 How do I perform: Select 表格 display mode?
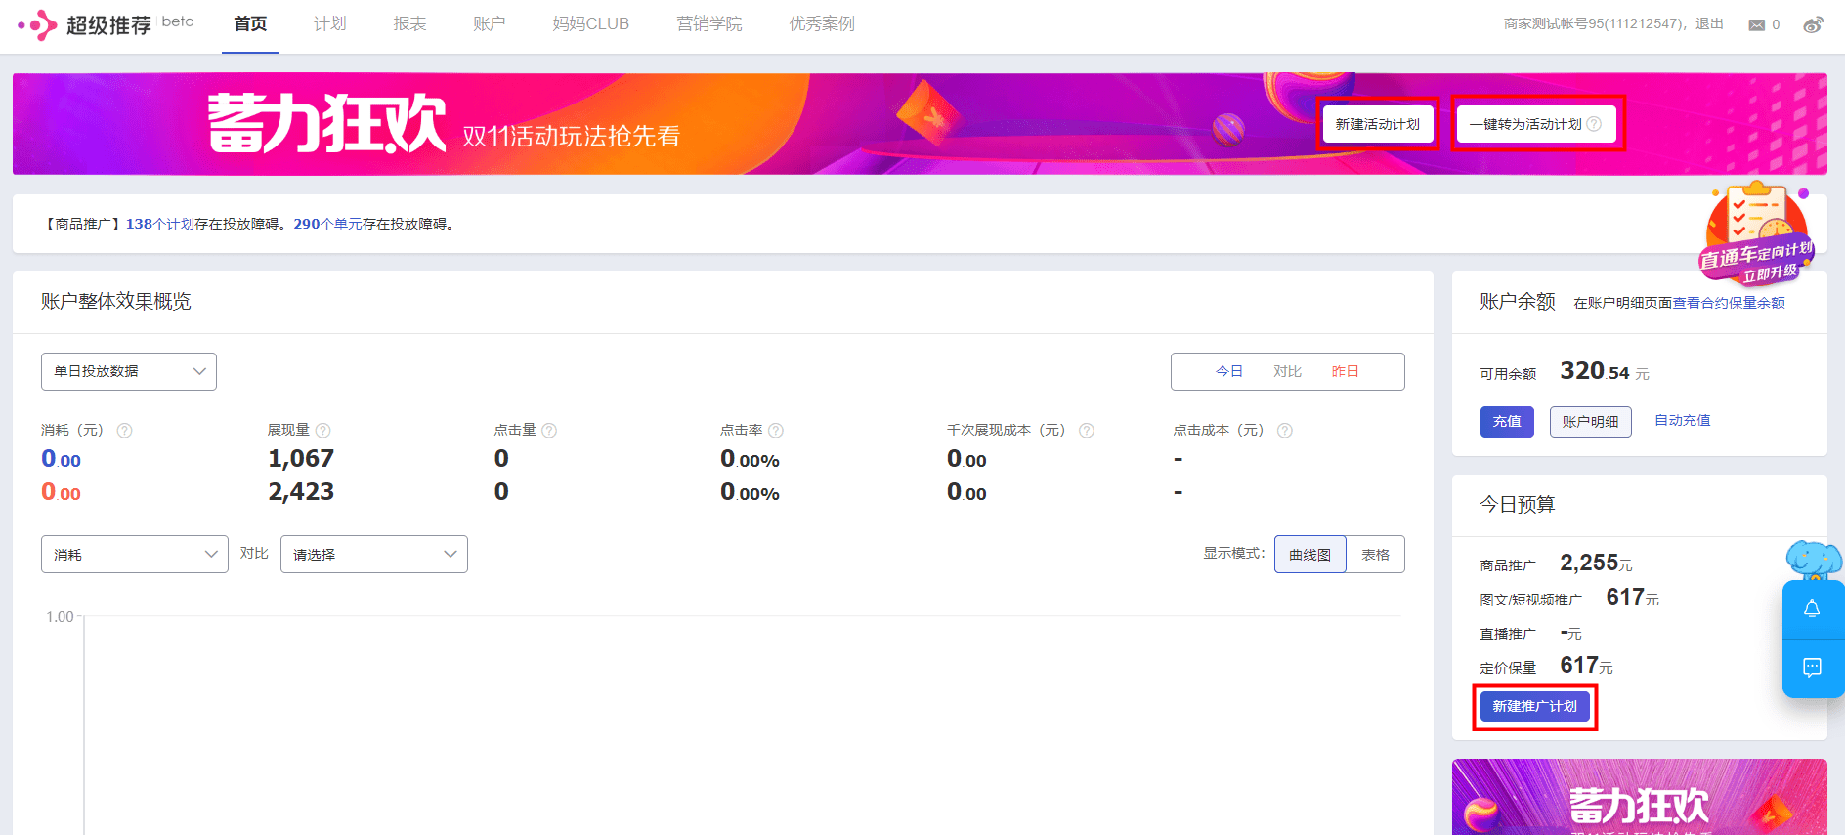1375,555
